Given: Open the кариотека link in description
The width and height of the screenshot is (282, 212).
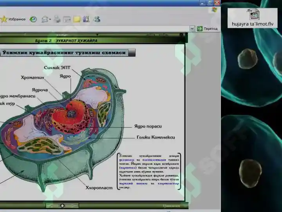Looking at the screenshot, I should 128,168.
